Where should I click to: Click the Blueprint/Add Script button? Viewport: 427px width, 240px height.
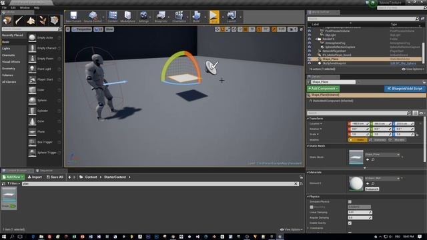click(x=405, y=89)
